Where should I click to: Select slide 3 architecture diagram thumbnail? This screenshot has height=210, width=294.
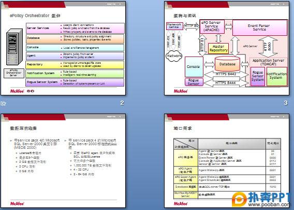click(x=227, y=48)
